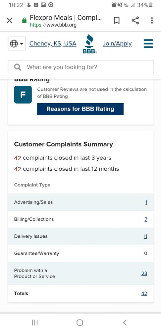Click the Cheney, KS, USA location link
This screenshot has width=161, height=332.
point(53,43)
